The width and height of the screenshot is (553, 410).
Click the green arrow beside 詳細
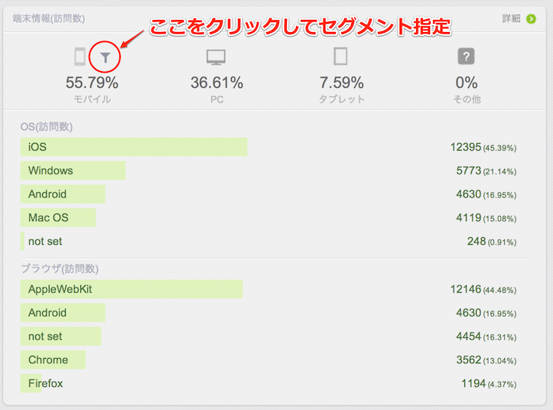[532, 18]
